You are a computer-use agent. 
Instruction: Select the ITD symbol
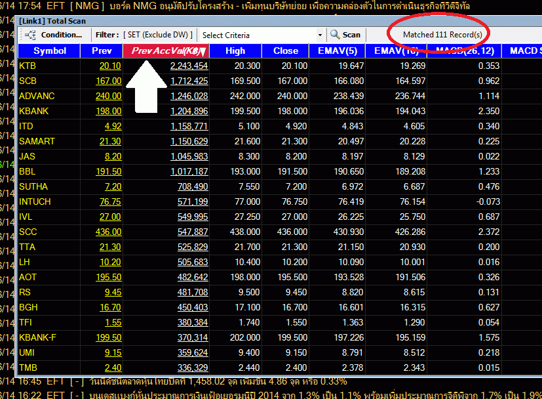point(26,126)
